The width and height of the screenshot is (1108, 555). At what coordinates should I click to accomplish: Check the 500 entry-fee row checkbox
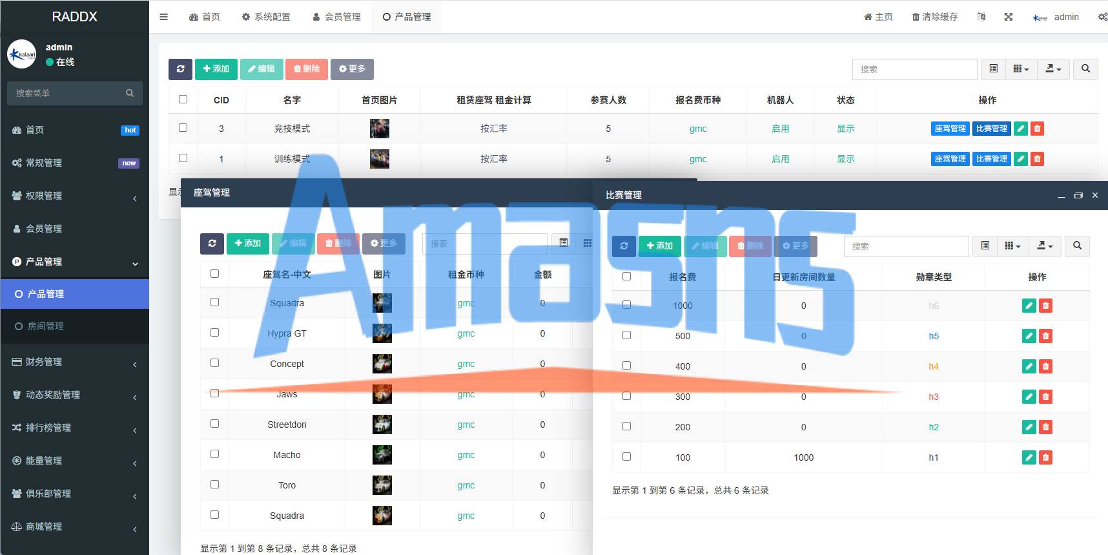[x=626, y=335]
